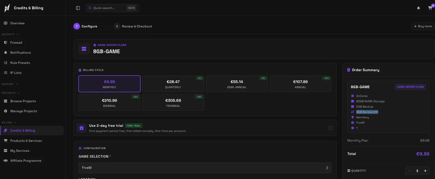Toggle the sidebar panel icon
The height and width of the screenshot is (179, 435).
(x=78, y=8)
